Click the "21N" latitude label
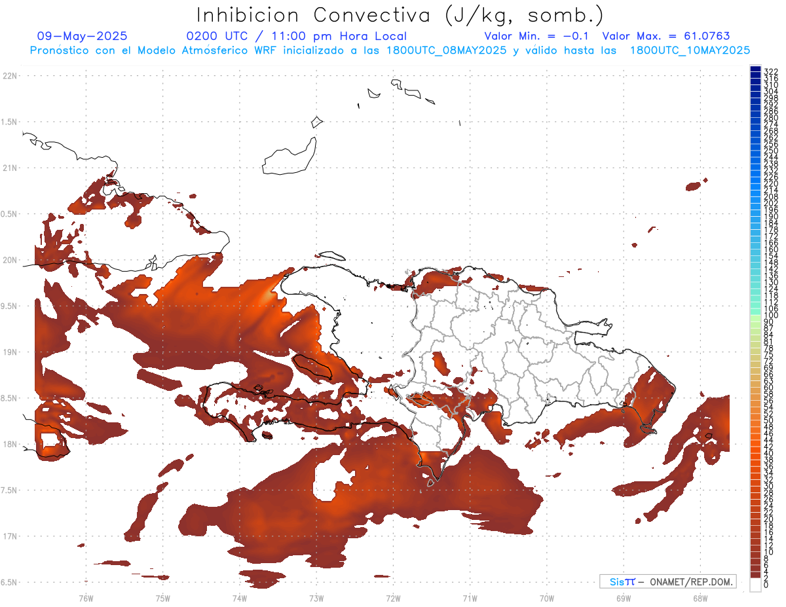This screenshot has width=786, height=607. (11, 168)
